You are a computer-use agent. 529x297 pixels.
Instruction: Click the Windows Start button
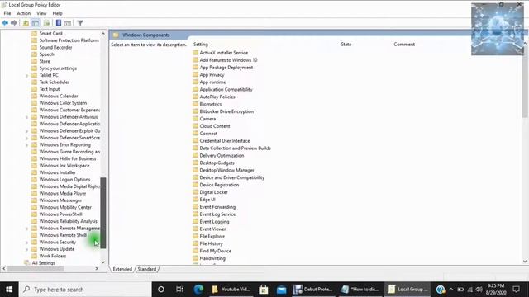pyautogui.click(x=9, y=290)
